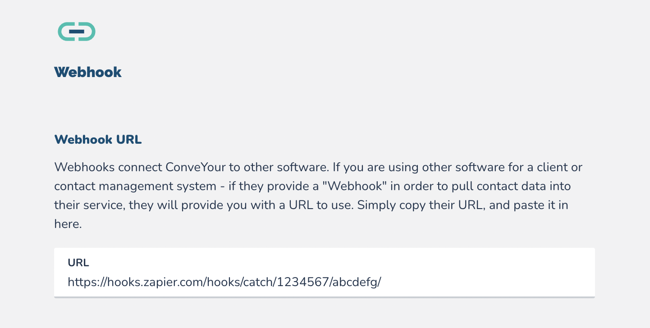Click the empty space after the URL text
The width and height of the screenshot is (650, 328).
(x=487, y=282)
